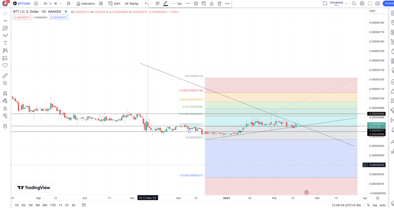
Task: Set chart range to 1D
Action: (17, 205)
